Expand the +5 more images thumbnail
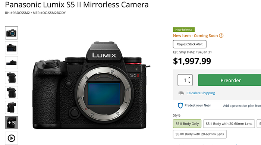The height and width of the screenshot is (145, 261). (x=12, y=122)
